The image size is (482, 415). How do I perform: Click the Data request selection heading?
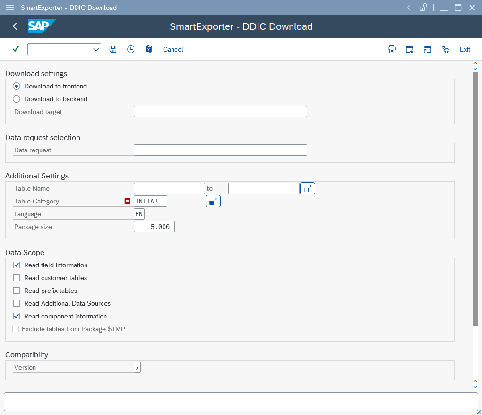click(x=43, y=137)
